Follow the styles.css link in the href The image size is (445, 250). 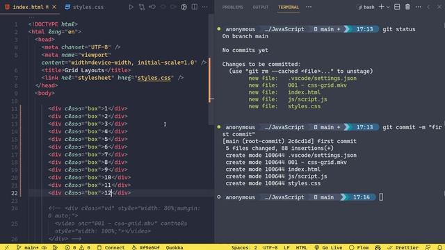[154, 78]
